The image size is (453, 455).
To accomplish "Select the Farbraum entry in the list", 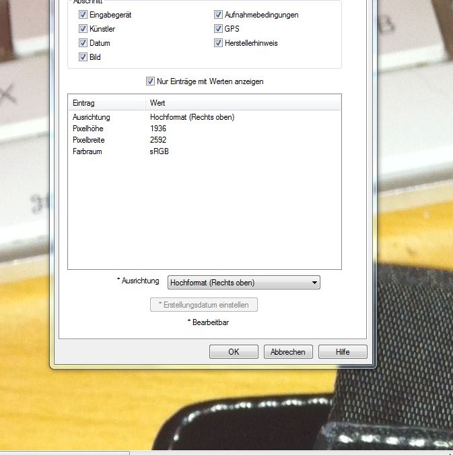I will coord(87,151).
